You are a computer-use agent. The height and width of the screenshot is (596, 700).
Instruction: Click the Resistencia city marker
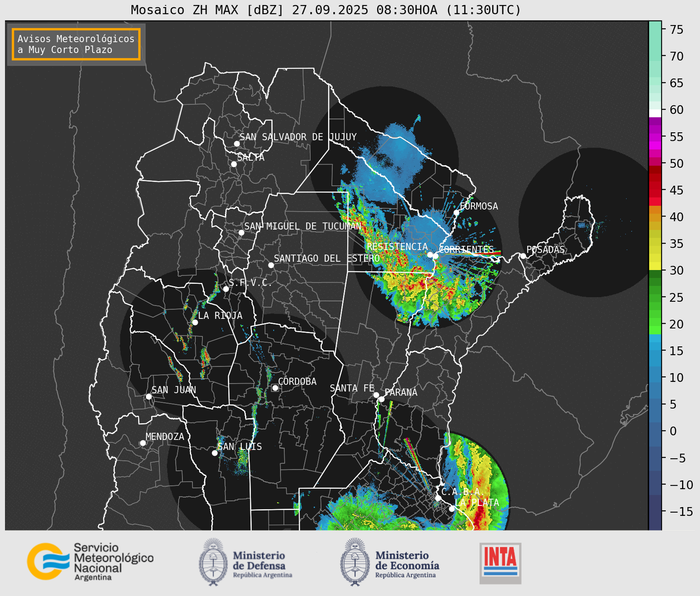tap(430, 255)
